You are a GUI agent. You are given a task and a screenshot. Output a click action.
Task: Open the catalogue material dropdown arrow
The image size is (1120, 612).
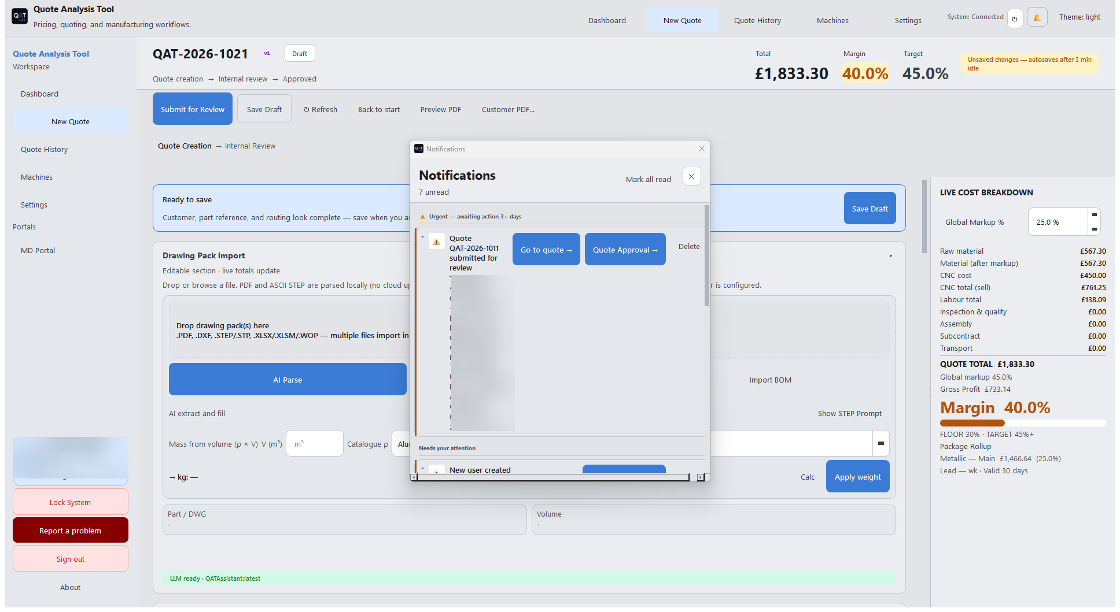pyautogui.click(x=880, y=443)
